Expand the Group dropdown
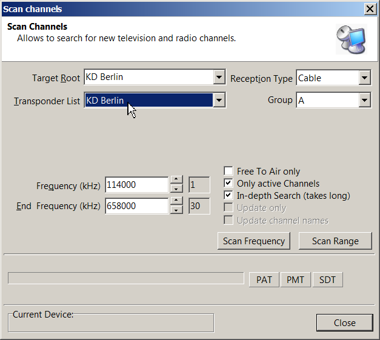The width and height of the screenshot is (380, 340). click(364, 101)
